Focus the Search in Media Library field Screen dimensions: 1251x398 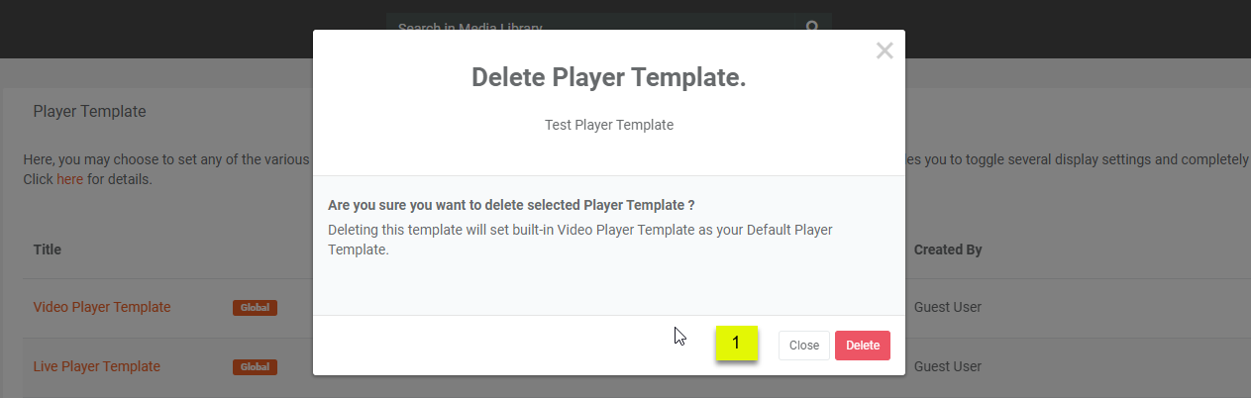[589, 27]
